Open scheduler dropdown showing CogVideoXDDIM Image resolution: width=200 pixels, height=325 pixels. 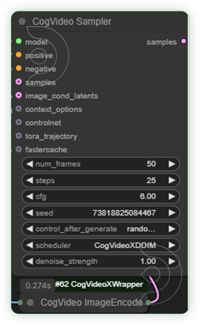tap(100, 245)
